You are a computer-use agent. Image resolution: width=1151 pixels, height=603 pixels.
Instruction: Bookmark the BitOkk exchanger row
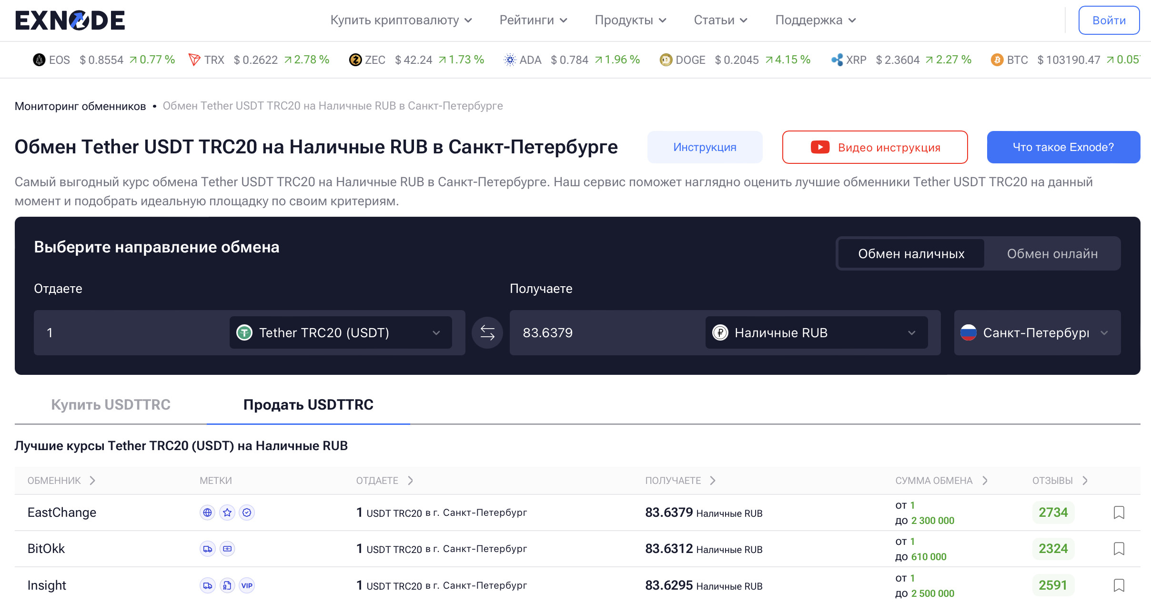(x=1119, y=549)
